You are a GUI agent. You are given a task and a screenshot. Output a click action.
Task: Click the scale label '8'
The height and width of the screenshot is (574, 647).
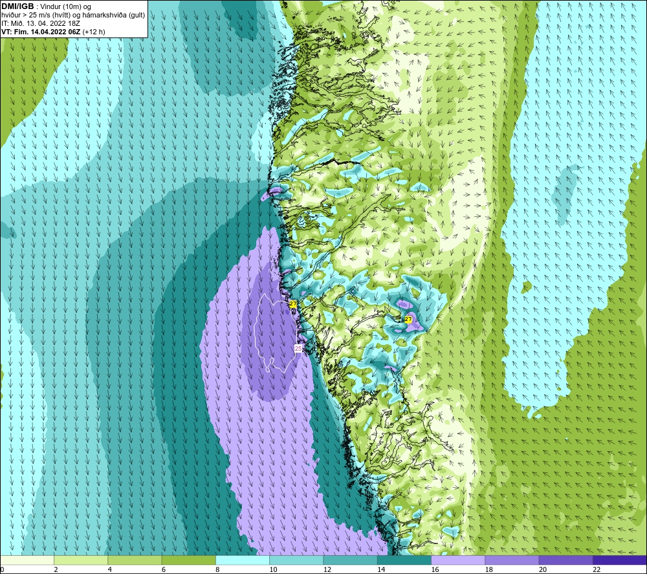[217, 569]
